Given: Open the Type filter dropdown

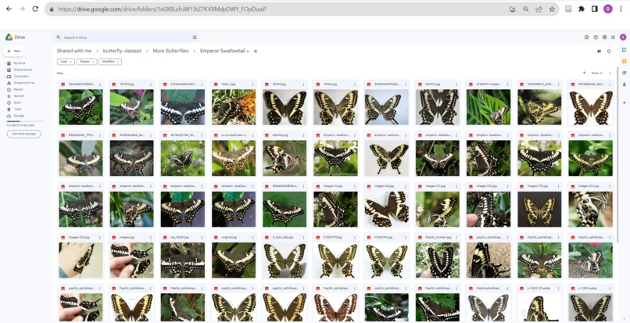Looking at the screenshot, I should (x=66, y=62).
